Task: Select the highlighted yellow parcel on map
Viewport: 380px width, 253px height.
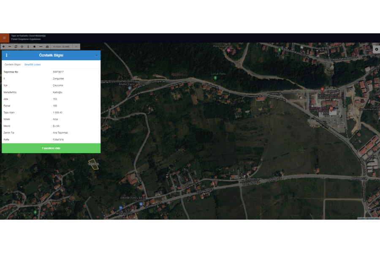Action: (94, 164)
